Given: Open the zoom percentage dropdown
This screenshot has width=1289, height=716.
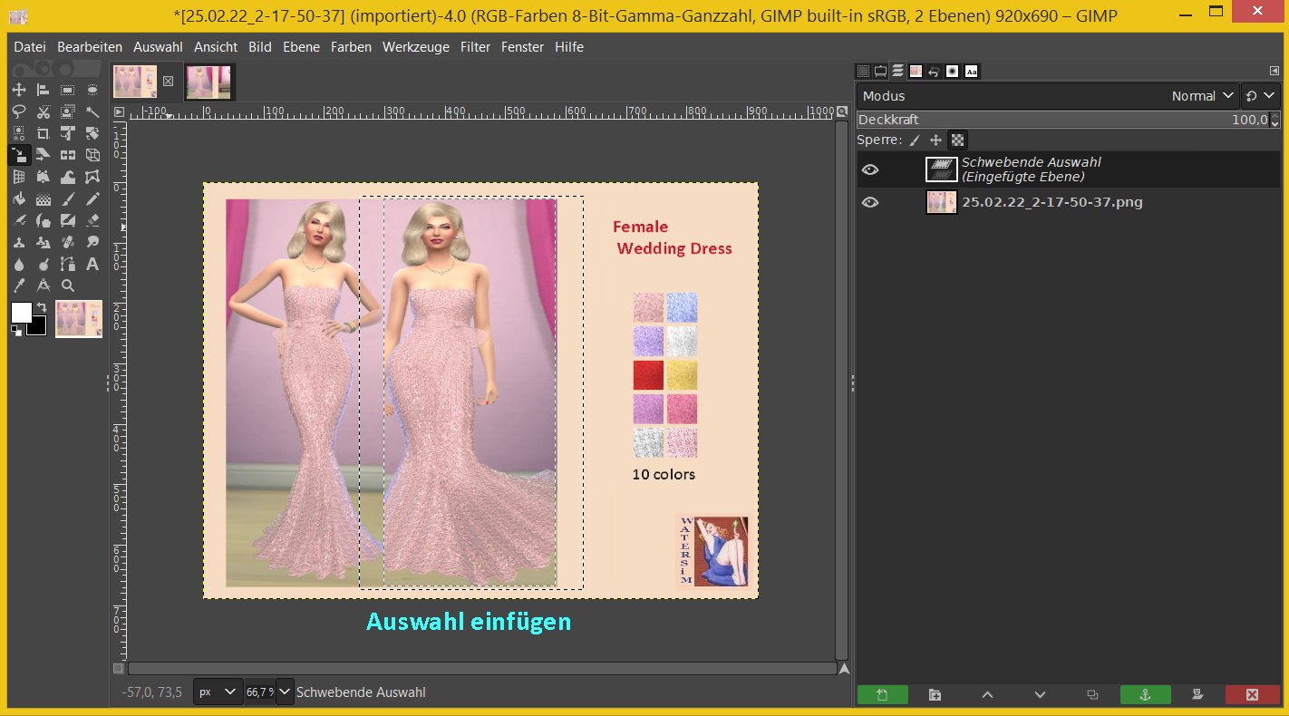Looking at the screenshot, I should (x=286, y=692).
